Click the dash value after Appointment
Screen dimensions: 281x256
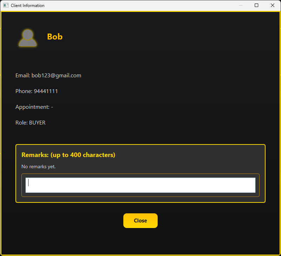click(52, 107)
